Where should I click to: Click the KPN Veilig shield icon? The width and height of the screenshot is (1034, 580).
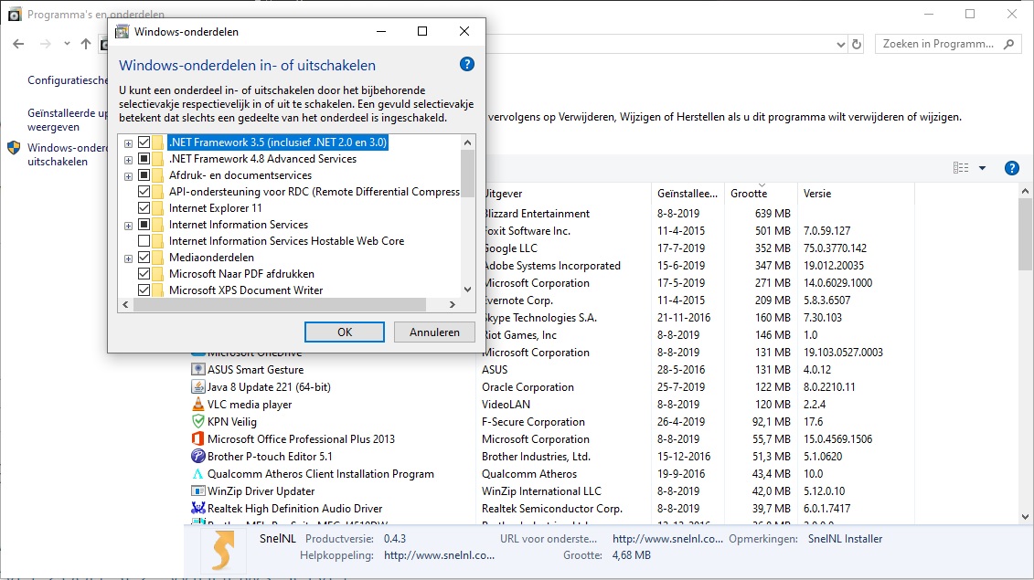[x=197, y=422]
